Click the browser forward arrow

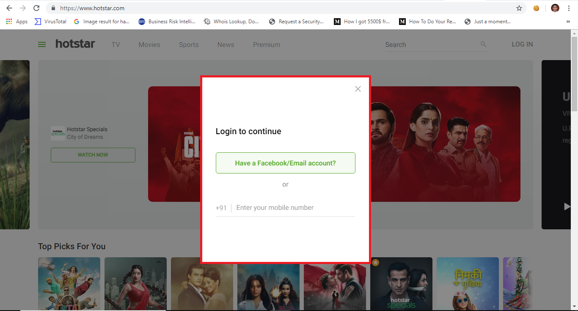click(23, 8)
